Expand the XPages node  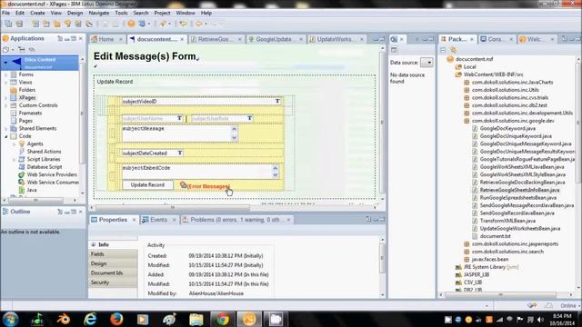(6, 98)
